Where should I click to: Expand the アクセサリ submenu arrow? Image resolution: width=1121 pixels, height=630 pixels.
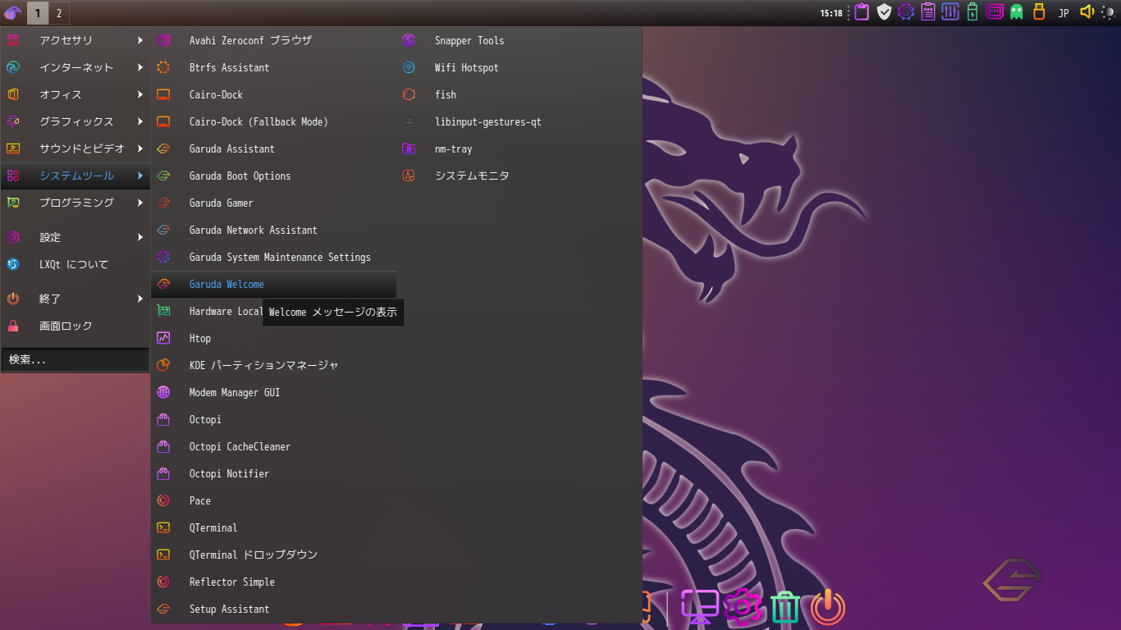click(140, 40)
